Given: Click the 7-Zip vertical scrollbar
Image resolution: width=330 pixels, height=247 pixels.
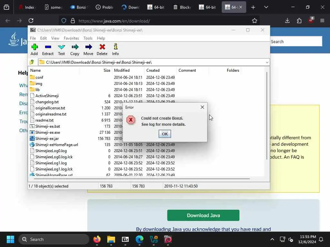Looking at the screenshot, I should click(x=267, y=115).
